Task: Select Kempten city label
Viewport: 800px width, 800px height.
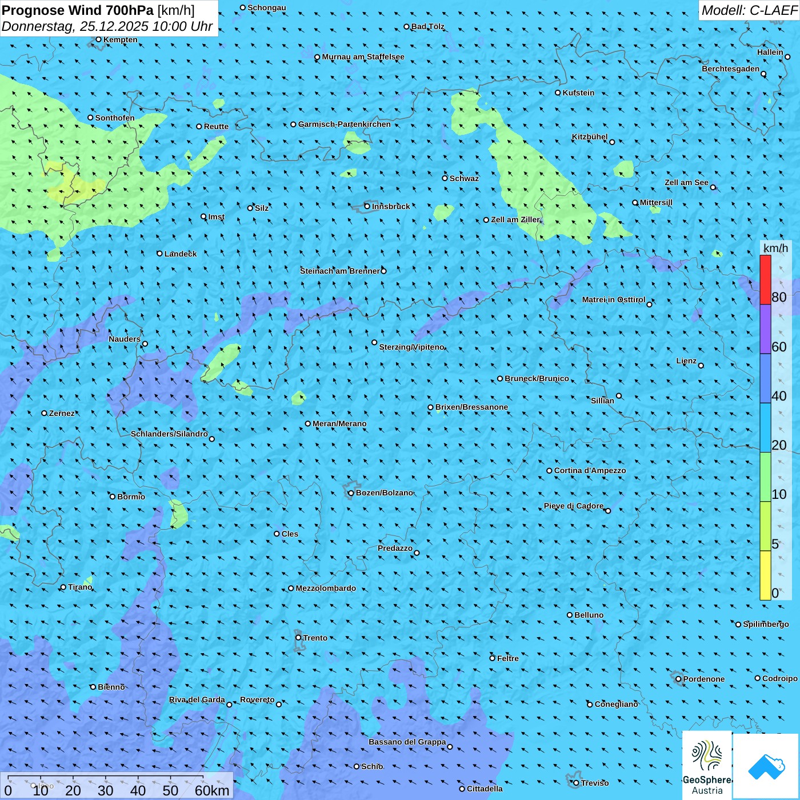Action: pyautogui.click(x=120, y=39)
